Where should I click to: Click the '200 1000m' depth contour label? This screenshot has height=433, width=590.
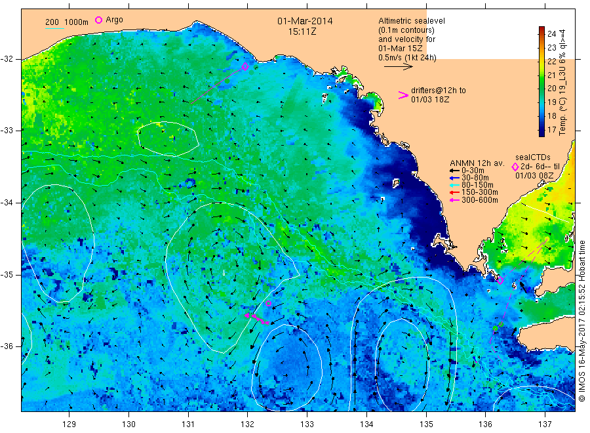tap(67, 22)
